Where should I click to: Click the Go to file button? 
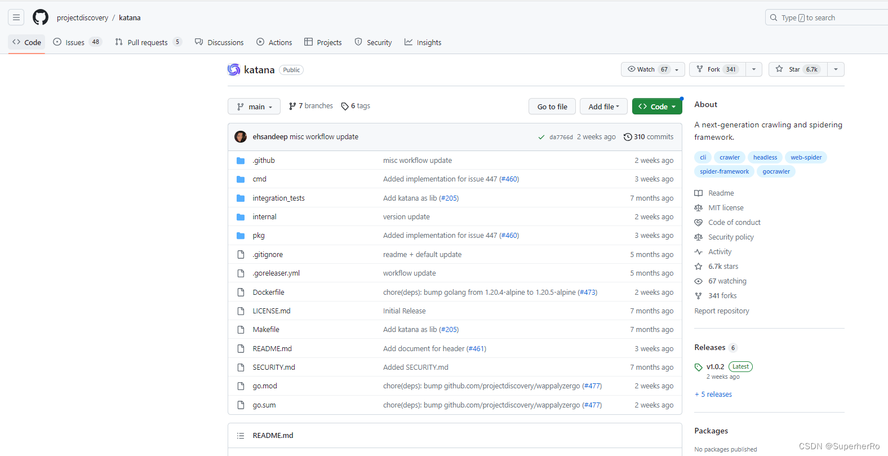point(552,107)
